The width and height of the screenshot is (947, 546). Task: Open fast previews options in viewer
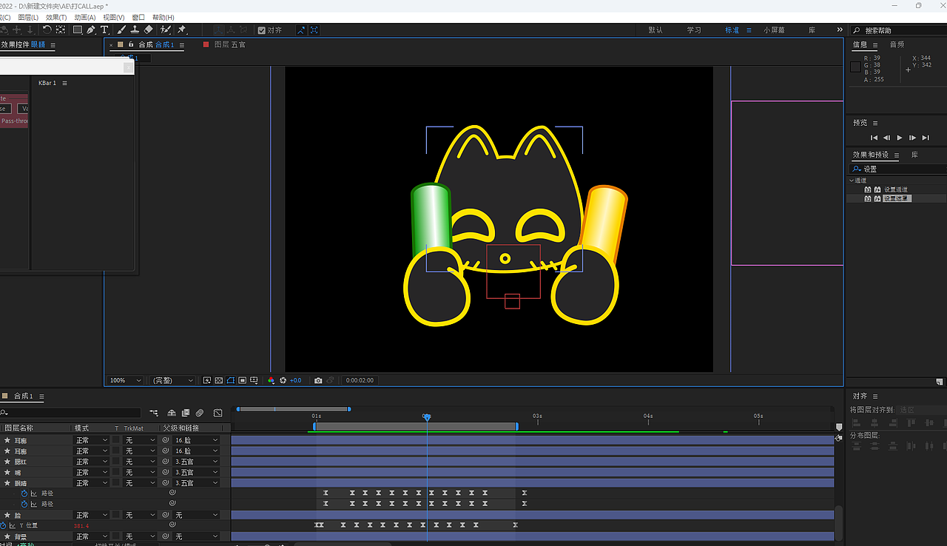point(206,380)
